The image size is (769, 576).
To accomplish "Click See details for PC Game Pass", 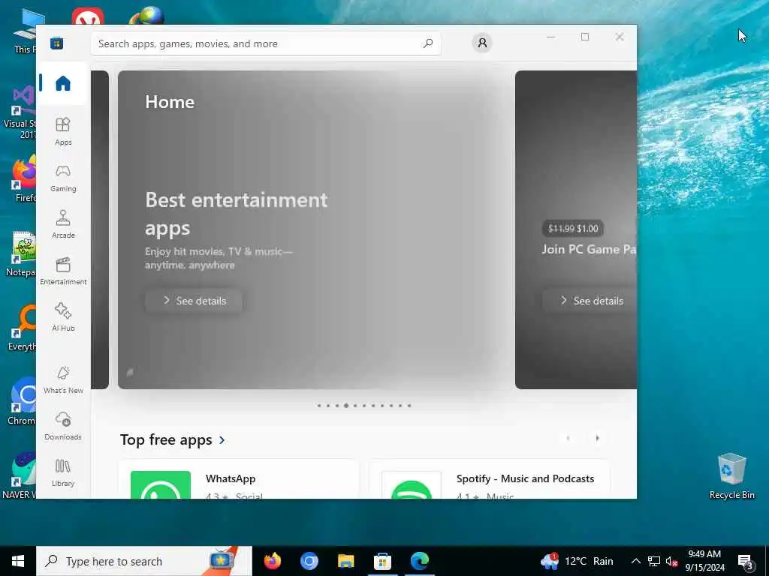I will click(x=590, y=301).
